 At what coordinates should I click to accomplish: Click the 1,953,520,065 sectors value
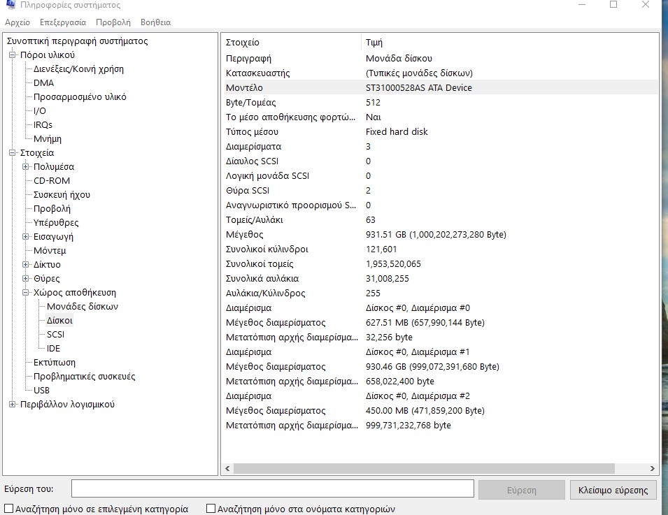pos(393,264)
